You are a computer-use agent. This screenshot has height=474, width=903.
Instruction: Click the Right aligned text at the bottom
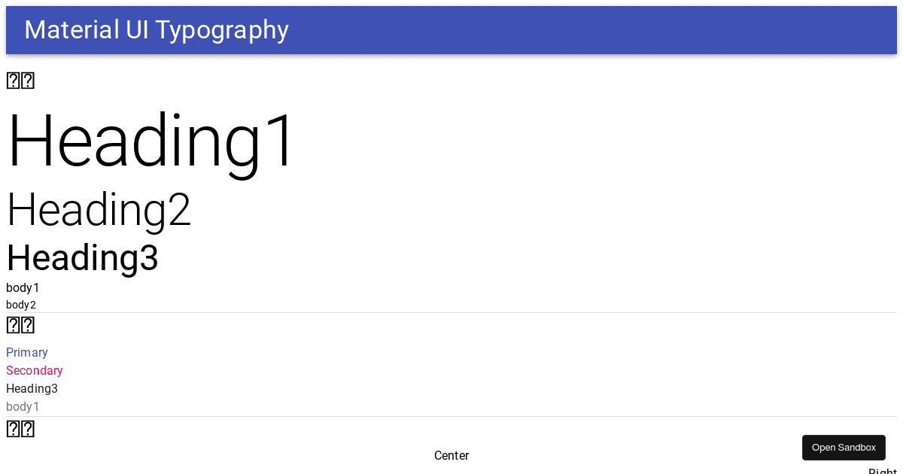884,471
